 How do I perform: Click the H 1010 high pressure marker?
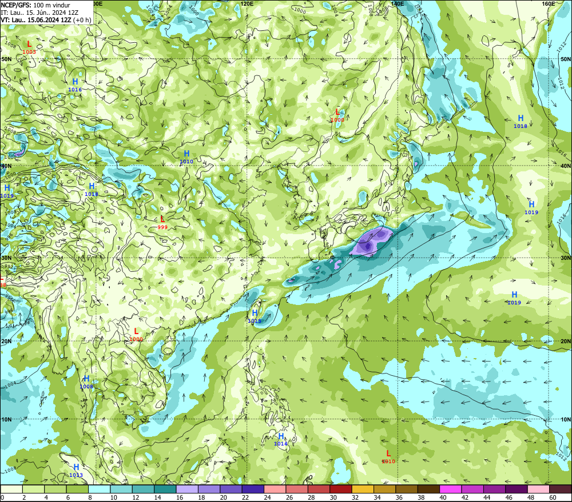[x=186, y=158]
